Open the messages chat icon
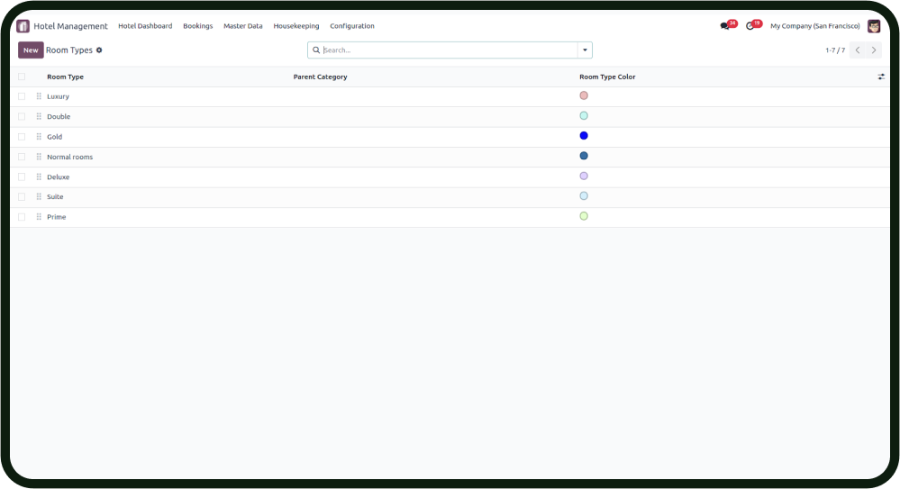Viewport: 900px width, 489px height. click(725, 26)
